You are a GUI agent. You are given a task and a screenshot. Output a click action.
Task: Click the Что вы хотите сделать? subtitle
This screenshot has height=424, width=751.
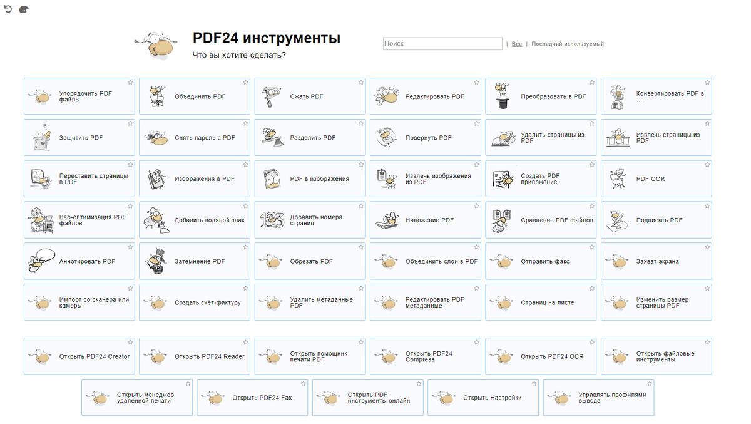239,55
